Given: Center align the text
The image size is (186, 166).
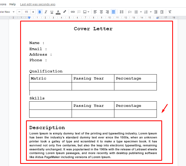Looking at the screenshot, I should [x=101, y=12].
